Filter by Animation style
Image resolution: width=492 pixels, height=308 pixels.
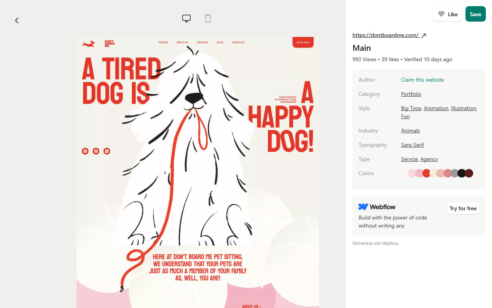point(436,108)
